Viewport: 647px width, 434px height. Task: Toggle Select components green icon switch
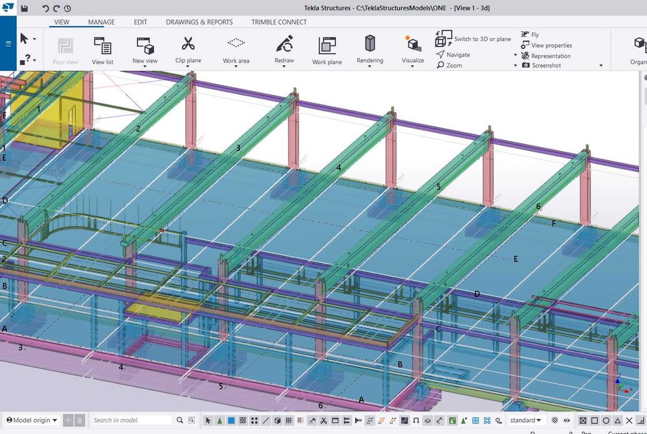click(x=452, y=420)
